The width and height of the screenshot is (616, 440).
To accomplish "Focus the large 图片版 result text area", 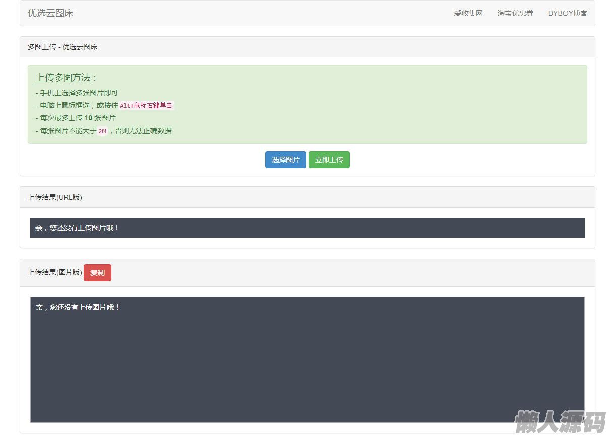I will coord(307,359).
